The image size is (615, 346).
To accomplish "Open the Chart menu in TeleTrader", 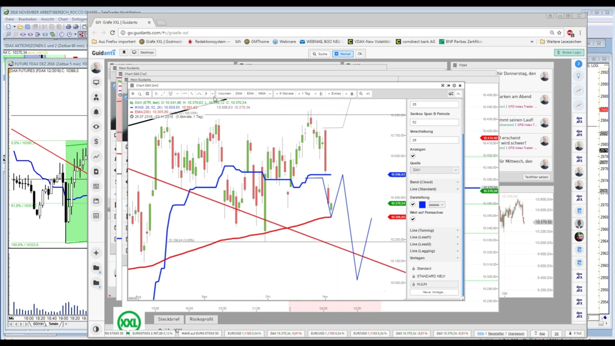I will click(63, 19).
